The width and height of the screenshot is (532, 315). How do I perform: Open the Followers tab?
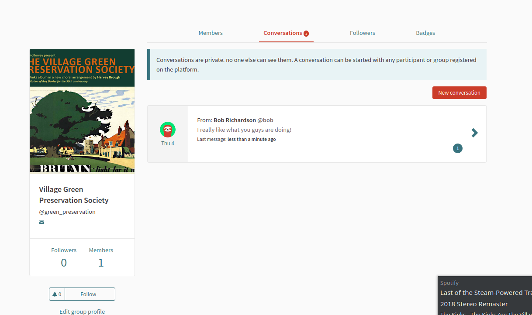coord(363,33)
